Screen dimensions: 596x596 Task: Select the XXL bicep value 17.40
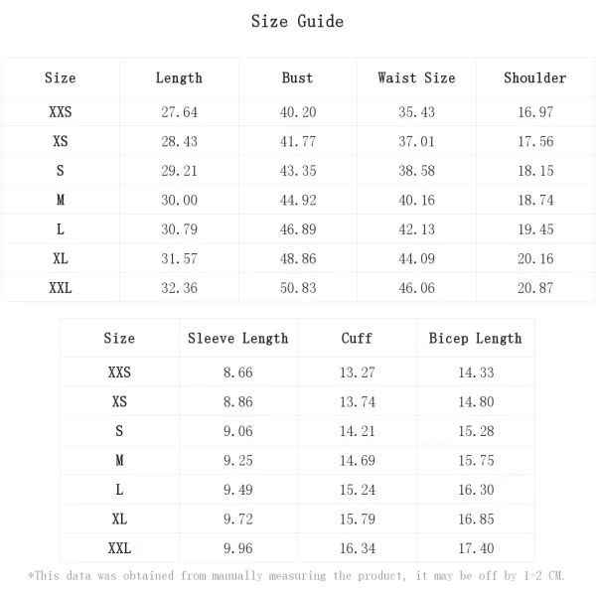(x=476, y=548)
